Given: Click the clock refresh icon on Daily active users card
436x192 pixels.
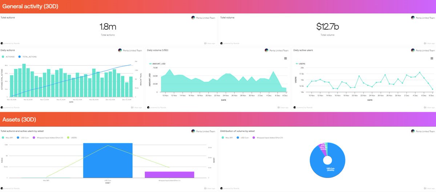Looking at the screenshot, I should (x=424, y=108).
